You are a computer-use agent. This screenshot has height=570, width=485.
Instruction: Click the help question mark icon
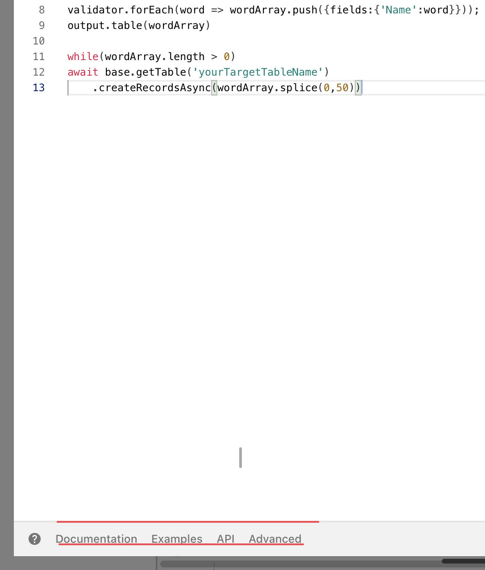35,539
